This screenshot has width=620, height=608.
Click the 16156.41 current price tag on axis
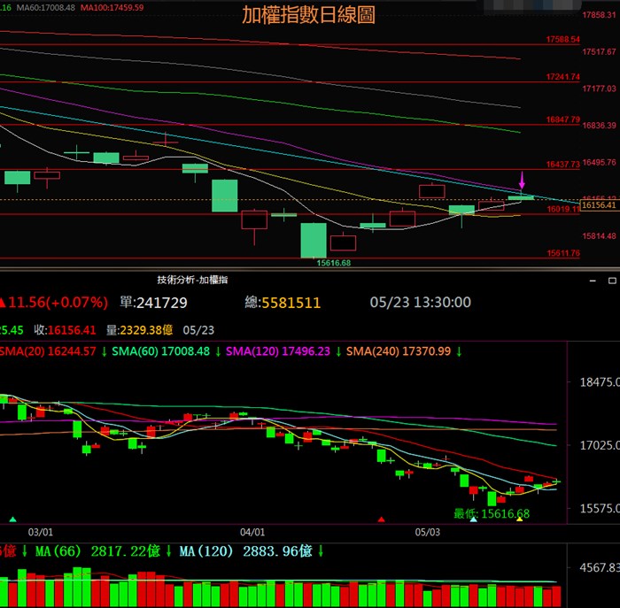pos(598,205)
